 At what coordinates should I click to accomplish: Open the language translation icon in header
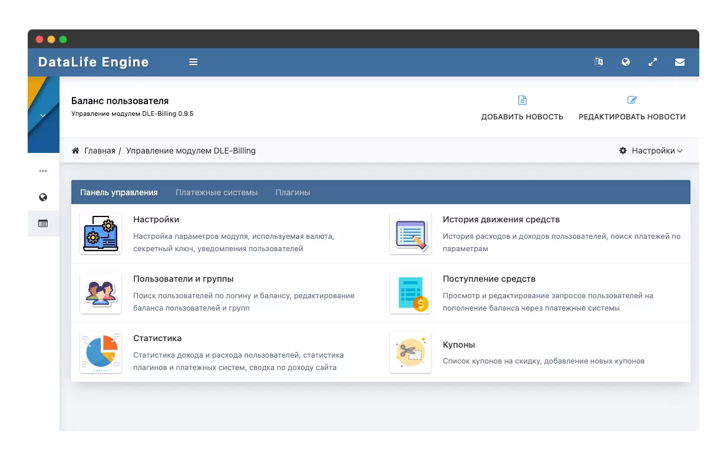599,62
